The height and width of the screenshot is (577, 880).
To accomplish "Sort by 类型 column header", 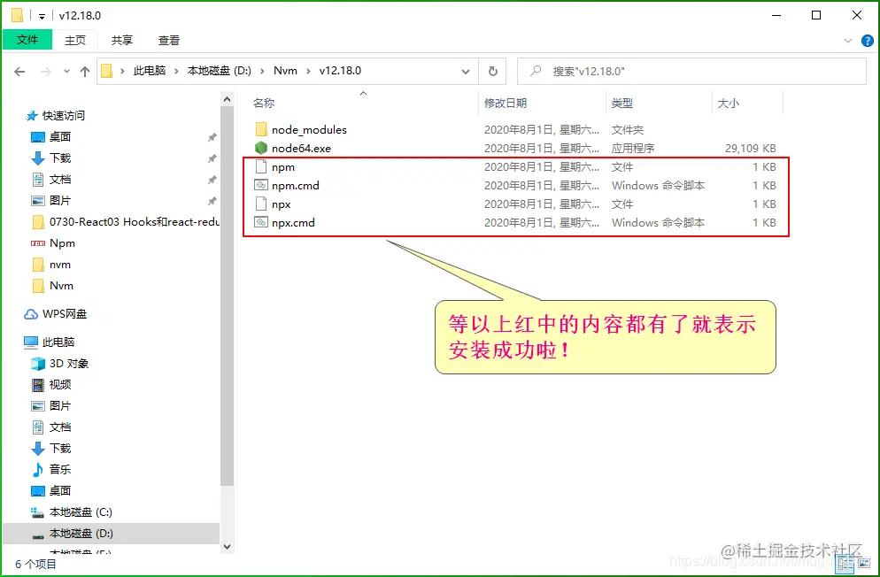I will [621, 104].
